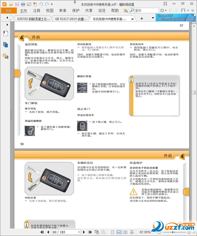Image resolution: width=197 pixels, height=236 pixels.
Task: Expand the left navigation panel arrow
Action: [x=7, y=25]
